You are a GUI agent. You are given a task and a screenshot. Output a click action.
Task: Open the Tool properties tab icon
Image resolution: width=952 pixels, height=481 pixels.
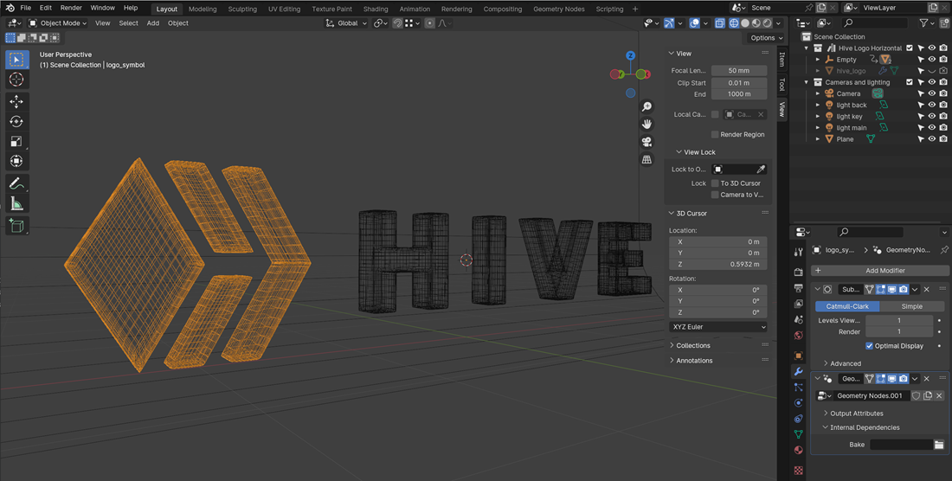(799, 253)
